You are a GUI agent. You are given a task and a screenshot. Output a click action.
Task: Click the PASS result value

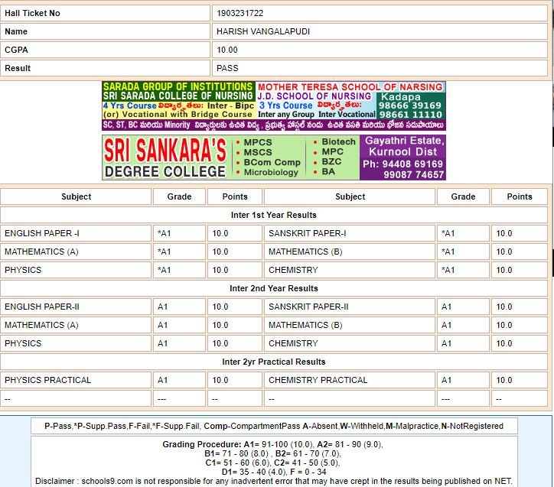pos(227,68)
